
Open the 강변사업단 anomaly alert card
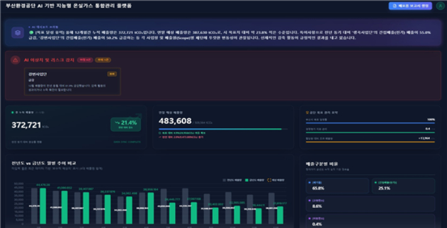click(72, 81)
